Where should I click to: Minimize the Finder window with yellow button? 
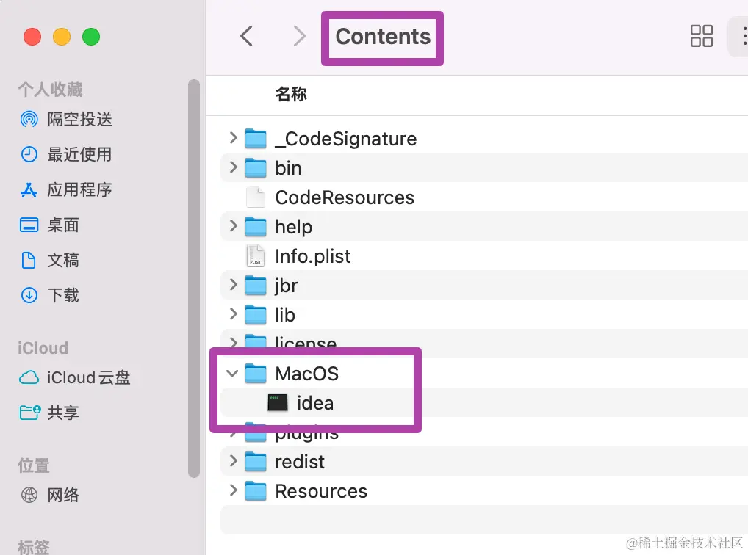pyautogui.click(x=62, y=37)
